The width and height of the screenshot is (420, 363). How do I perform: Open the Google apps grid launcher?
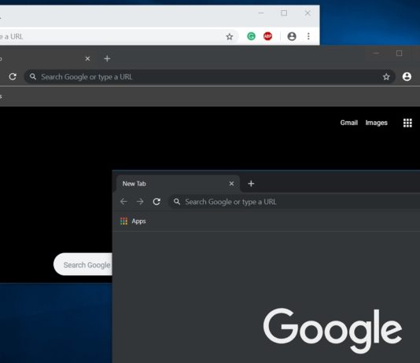click(x=407, y=123)
